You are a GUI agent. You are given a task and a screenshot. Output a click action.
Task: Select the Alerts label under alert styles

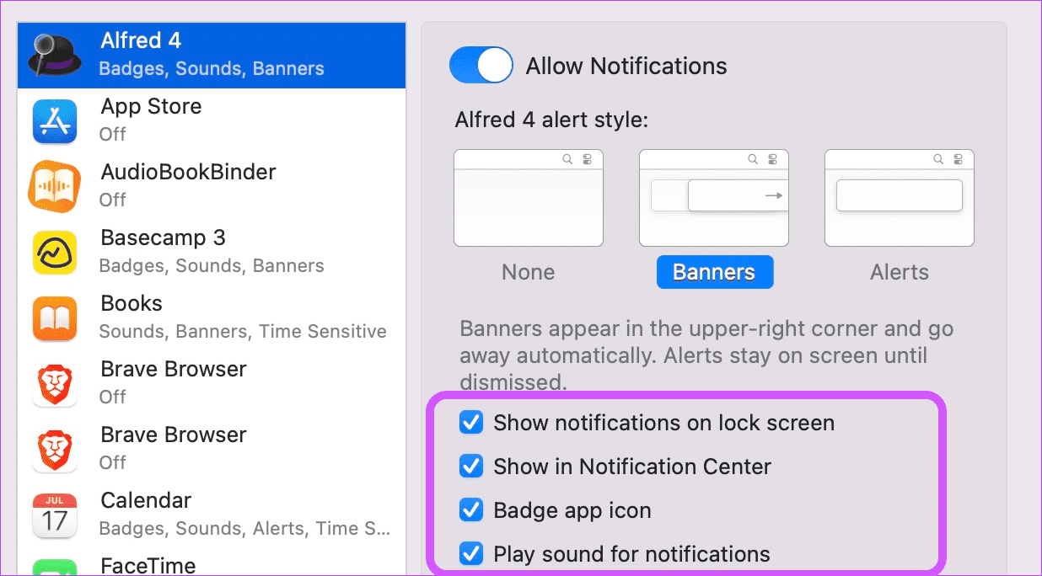900,272
